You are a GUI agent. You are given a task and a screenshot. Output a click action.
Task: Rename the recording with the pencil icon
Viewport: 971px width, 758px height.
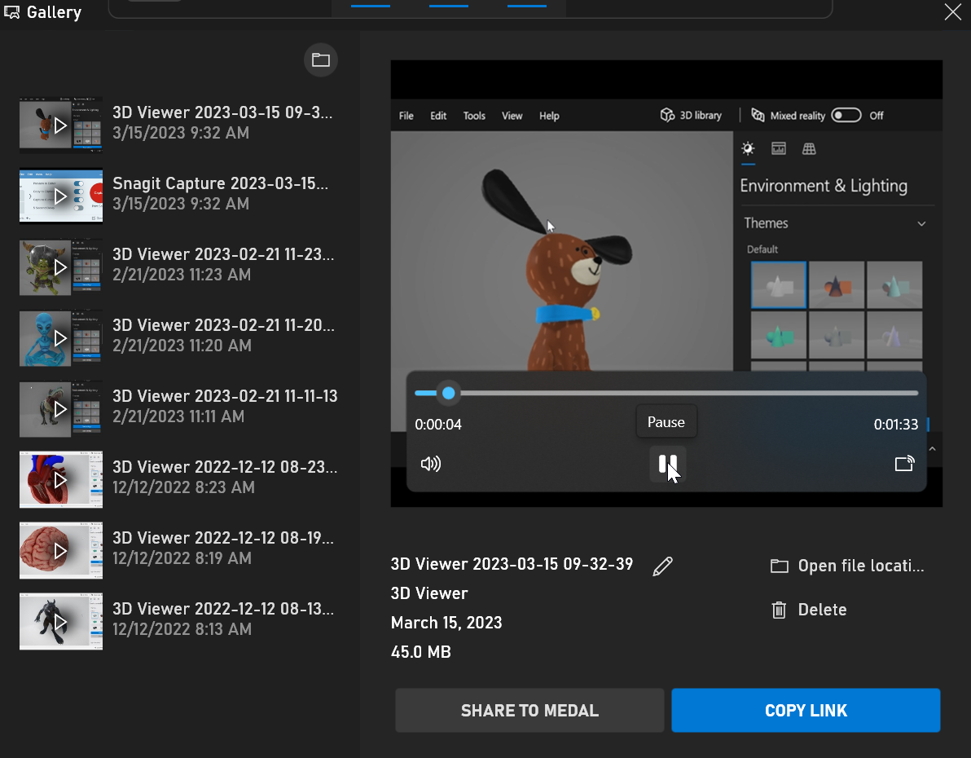pyautogui.click(x=662, y=566)
